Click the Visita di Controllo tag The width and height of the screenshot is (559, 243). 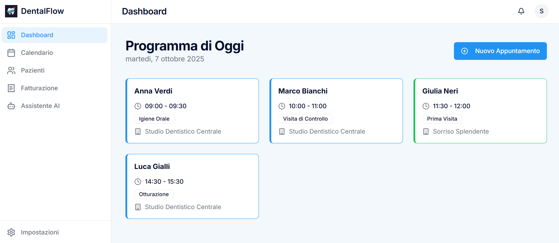(305, 119)
